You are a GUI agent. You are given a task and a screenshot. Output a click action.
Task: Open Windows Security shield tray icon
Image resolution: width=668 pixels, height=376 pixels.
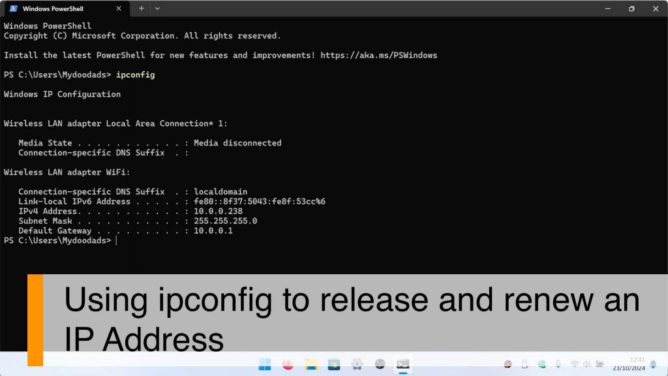click(x=541, y=364)
